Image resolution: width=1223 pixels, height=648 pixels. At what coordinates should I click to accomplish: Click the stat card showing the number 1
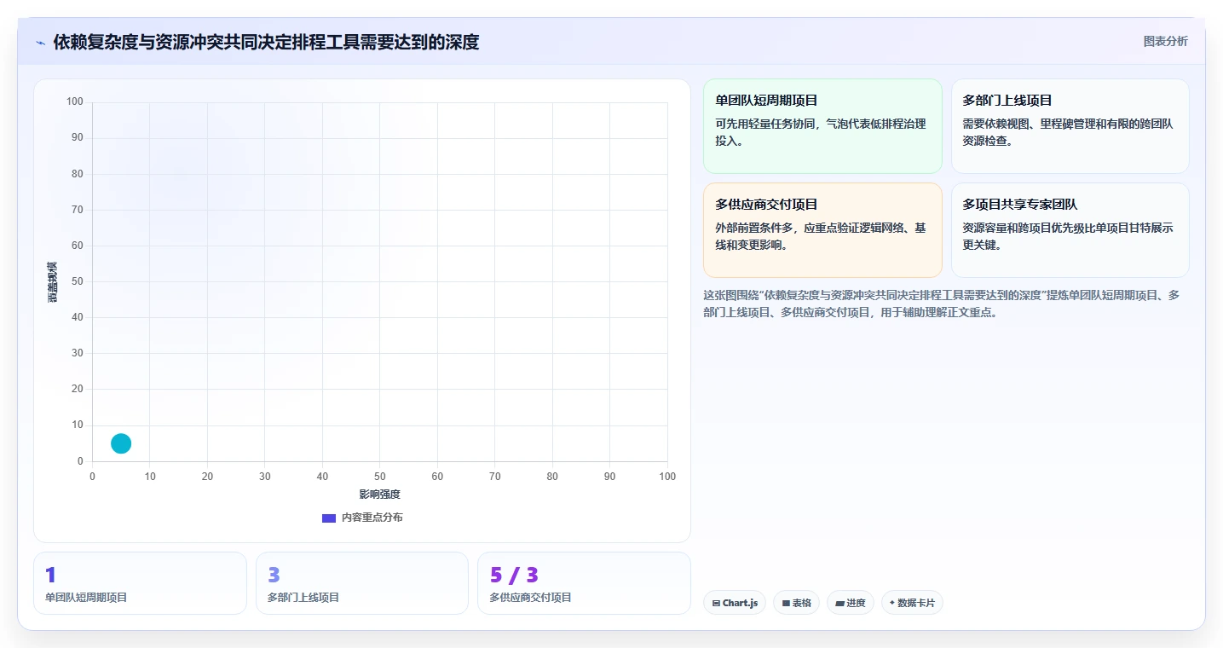coord(141,583)
